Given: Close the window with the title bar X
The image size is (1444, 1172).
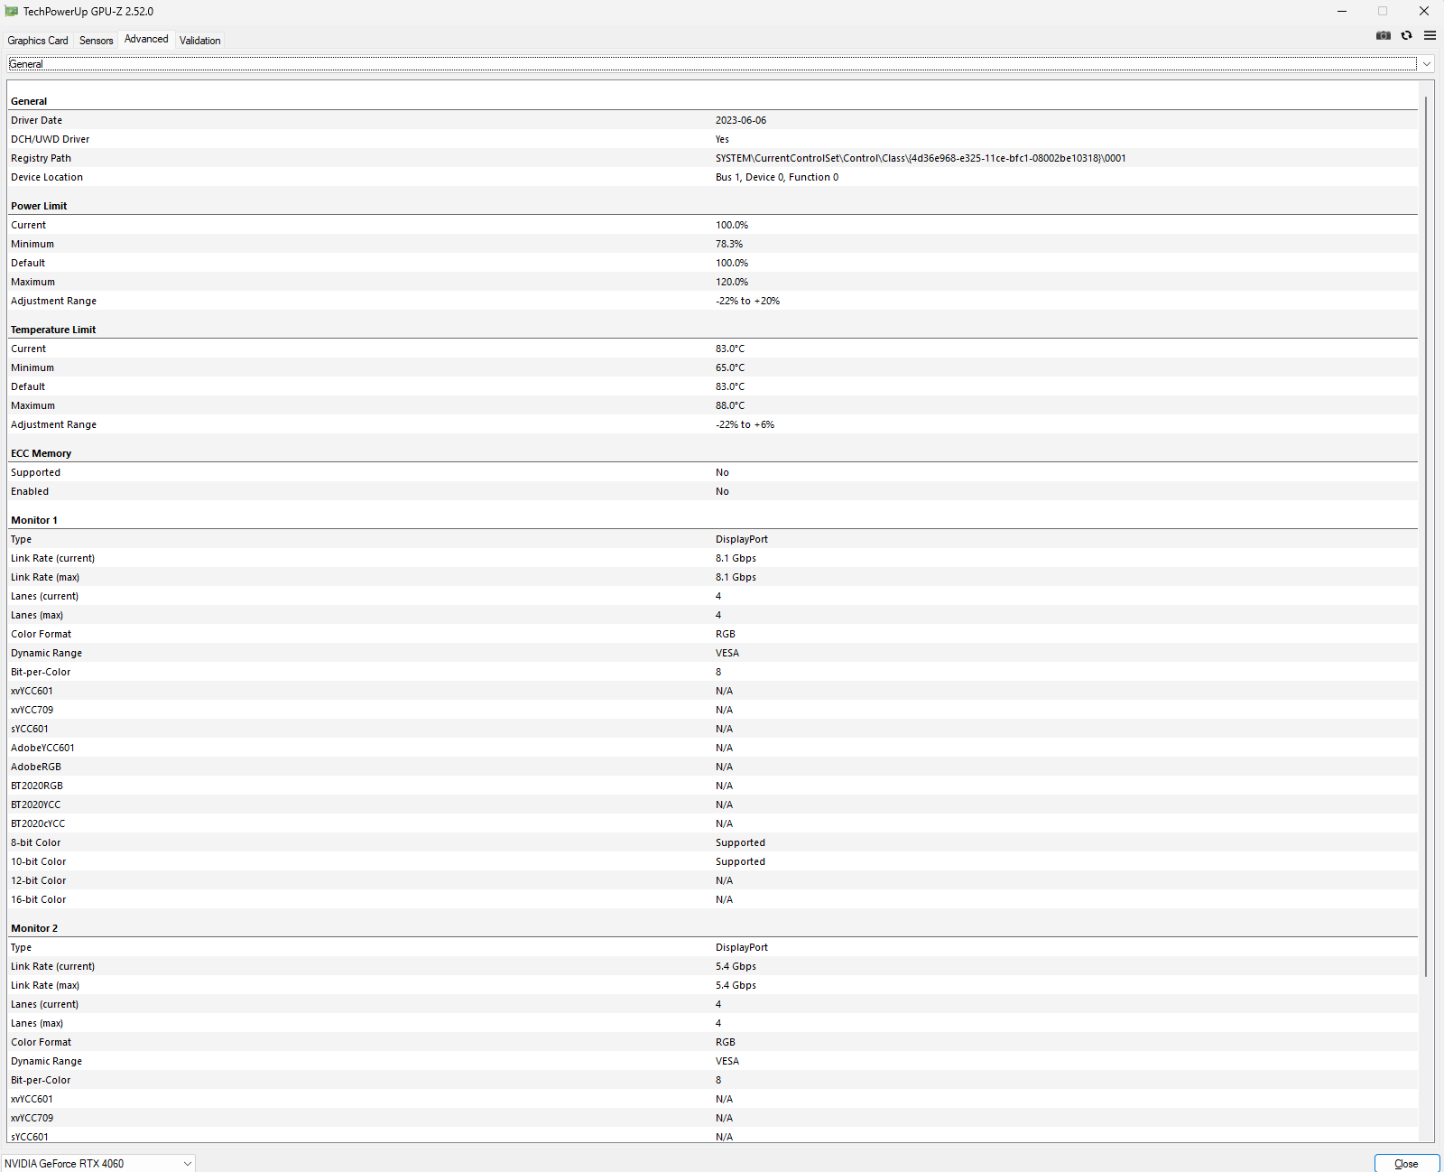Looking at the screenshot, I should 1423,12.
